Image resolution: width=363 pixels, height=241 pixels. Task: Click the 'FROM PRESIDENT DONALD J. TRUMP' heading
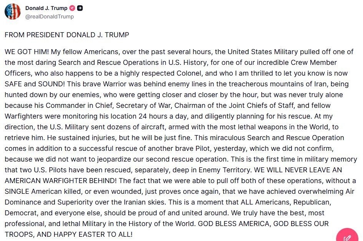(67, 35)
